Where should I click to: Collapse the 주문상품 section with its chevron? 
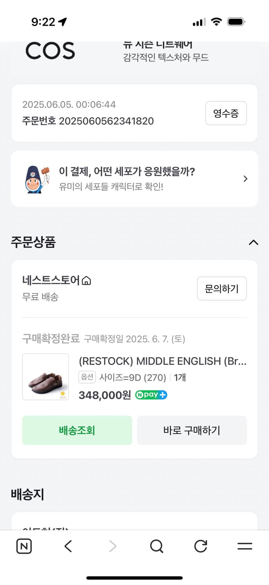(254, 243)
